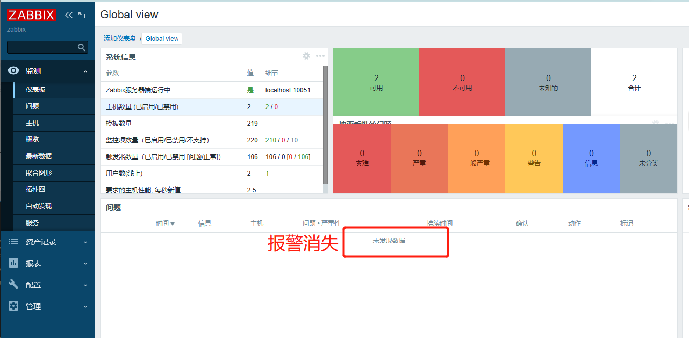This screenshot has width=689, height=338.
Task: Click the wrench icon beside 配置
Action: coord(13,285)
